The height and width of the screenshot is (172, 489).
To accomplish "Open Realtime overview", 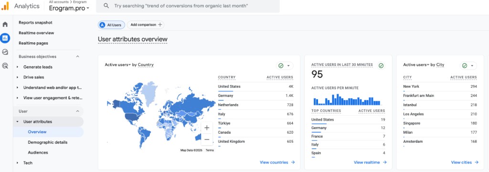I will 36,33.
